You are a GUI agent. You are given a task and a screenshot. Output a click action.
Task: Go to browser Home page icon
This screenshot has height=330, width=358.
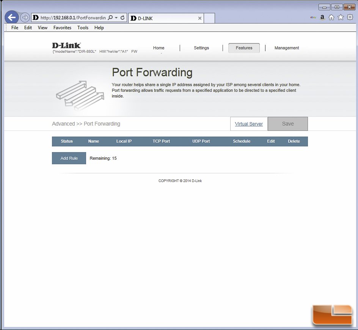click(x=331, y=17)
